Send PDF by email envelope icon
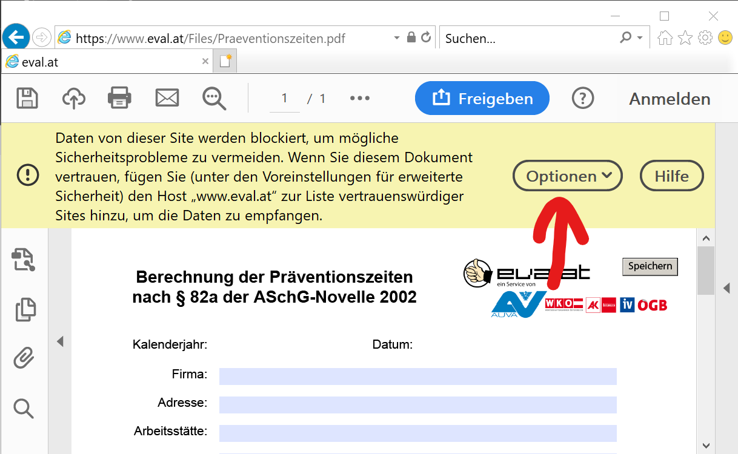The image size is (738, 454). pos(167,98)
